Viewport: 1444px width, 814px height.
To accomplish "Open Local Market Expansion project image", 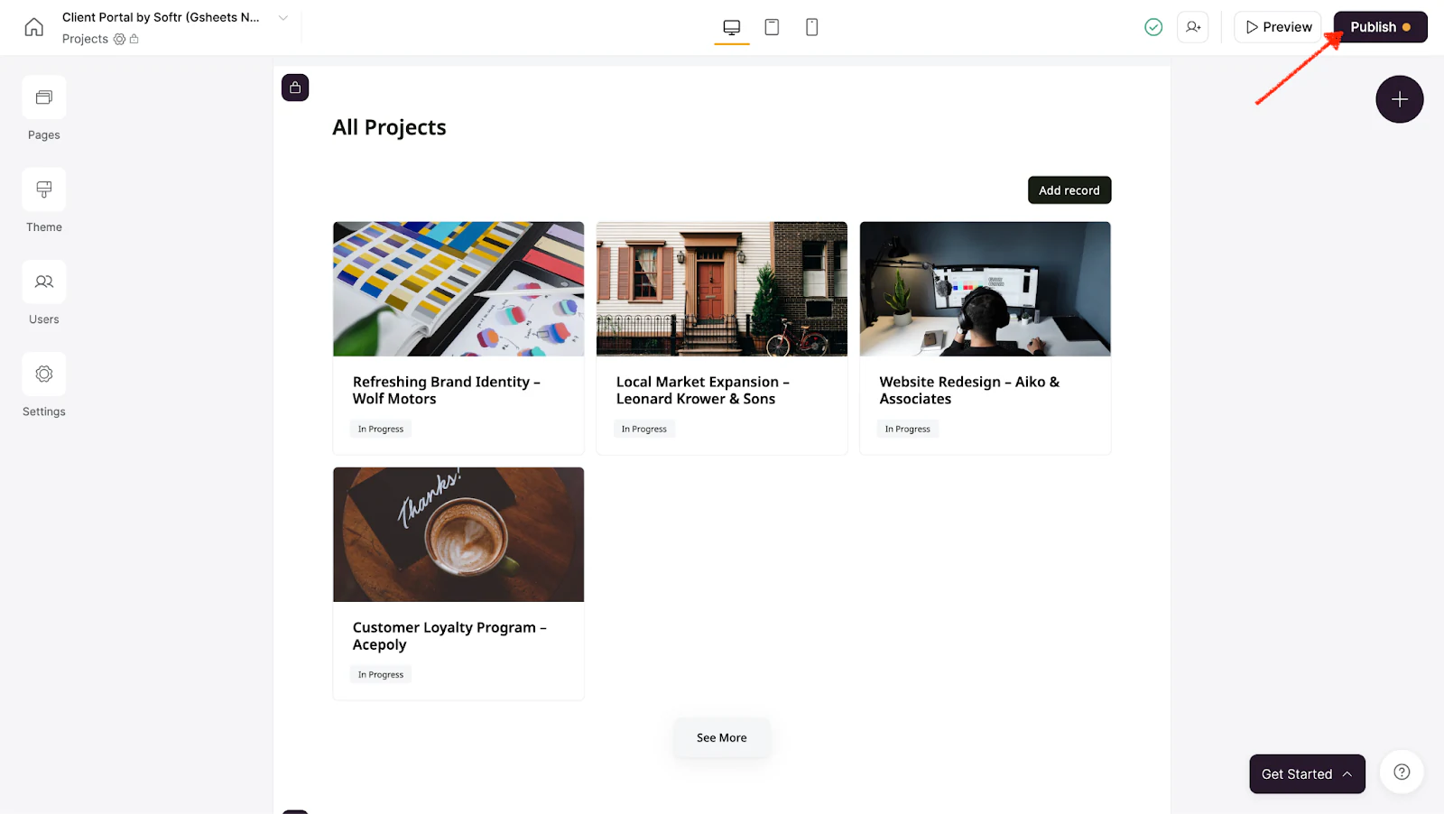I will [722, 289].
